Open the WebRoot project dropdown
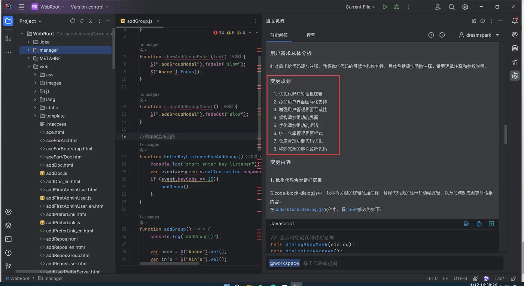 [48, 7]
